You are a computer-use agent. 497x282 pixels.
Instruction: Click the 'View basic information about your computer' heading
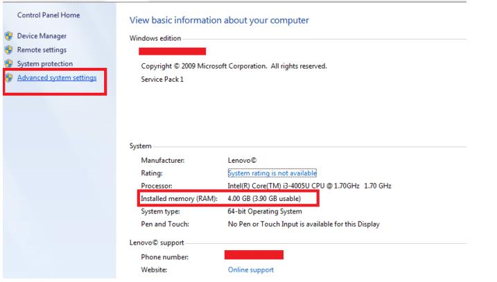pos(219,20)
